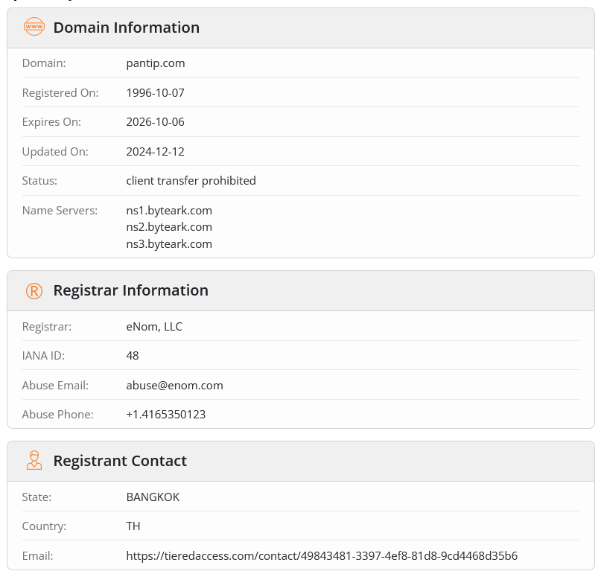Click the abuse phone number +1.4165350123
601x571 pixels.
[165, 414]
